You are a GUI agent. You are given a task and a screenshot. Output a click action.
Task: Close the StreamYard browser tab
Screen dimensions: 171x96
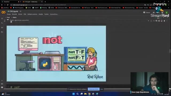coord(21,2)
